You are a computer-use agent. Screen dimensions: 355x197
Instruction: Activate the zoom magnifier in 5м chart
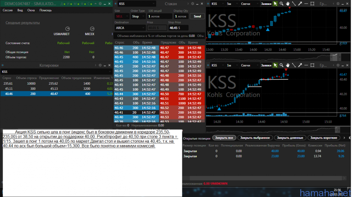click(281, 4)
